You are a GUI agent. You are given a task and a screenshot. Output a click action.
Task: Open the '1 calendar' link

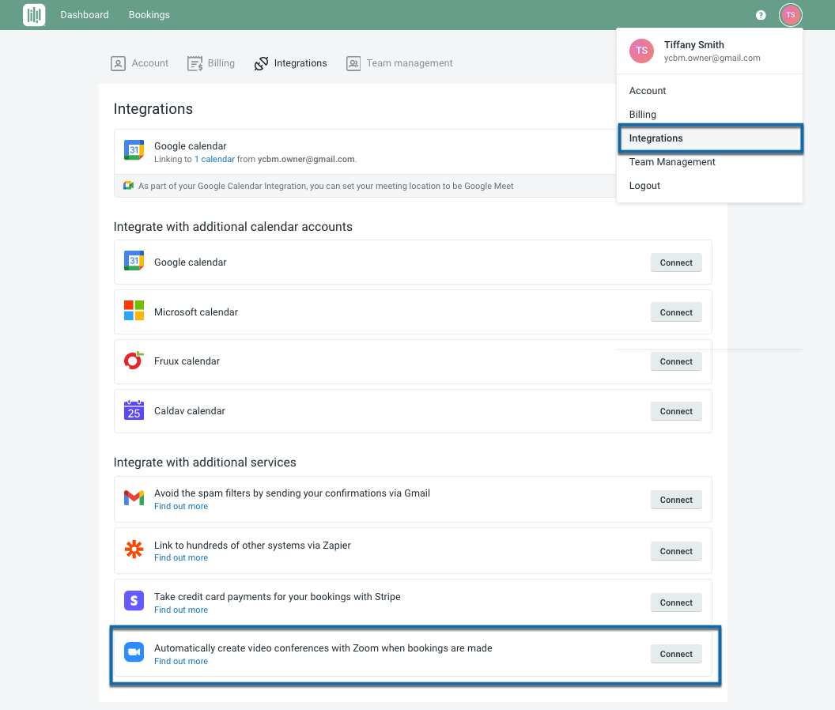tap(214, 159)
